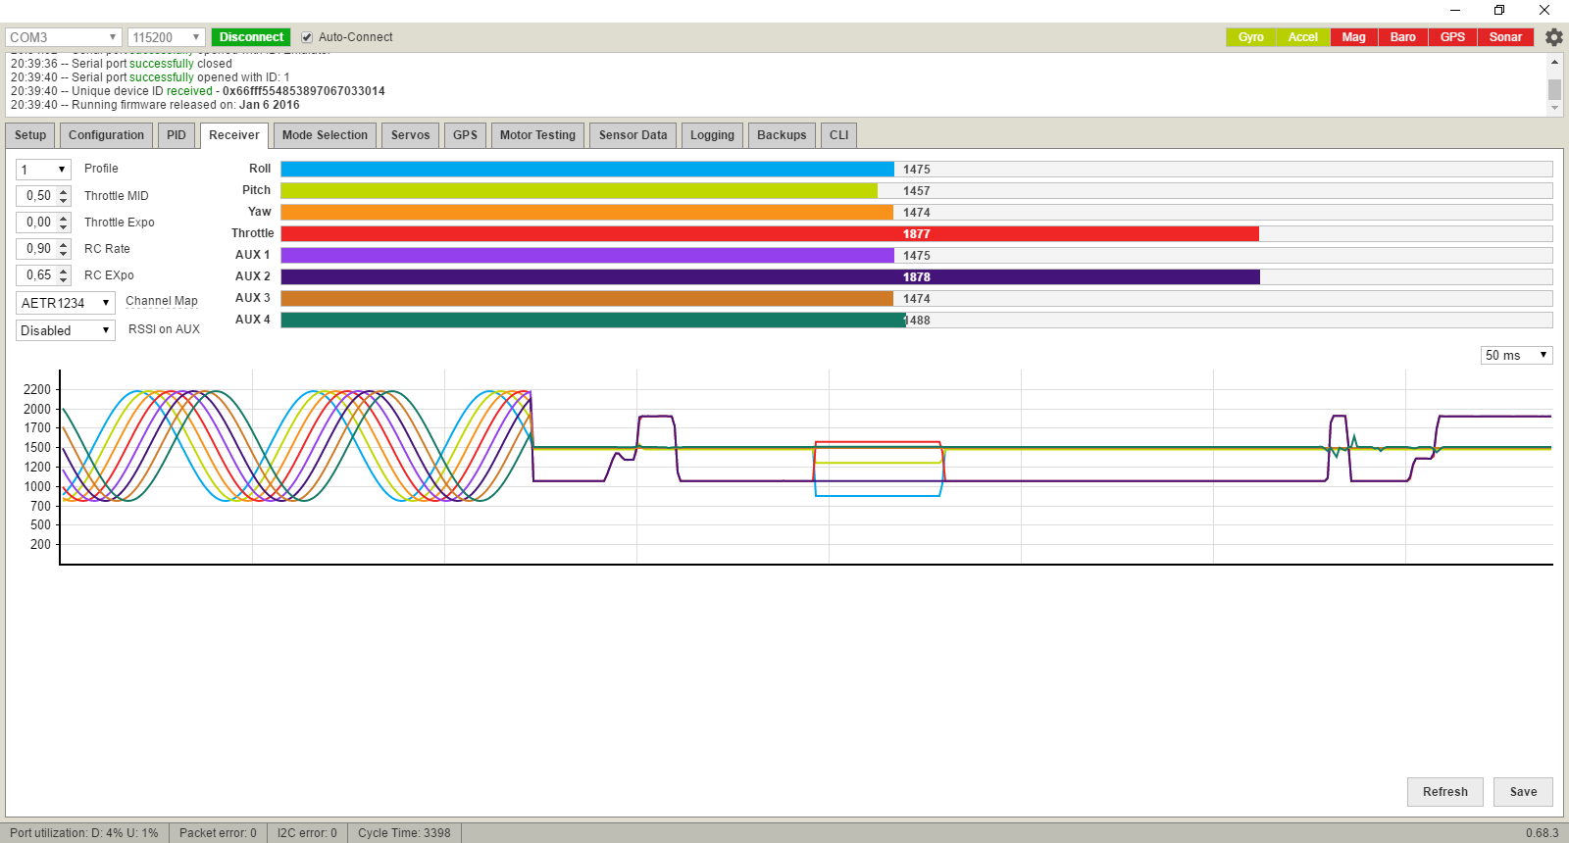This screenshot has width=1569, height=843.
Task: Click the Accel sensor indicator
Action: pos(1302,37)
